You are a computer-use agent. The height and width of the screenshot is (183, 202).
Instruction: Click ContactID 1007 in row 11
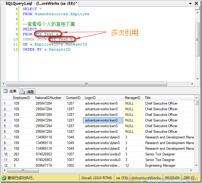coord(74,160)
